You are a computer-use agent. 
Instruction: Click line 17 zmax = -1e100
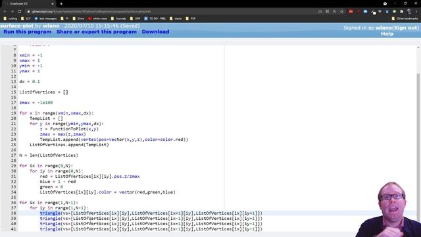click(x=36, y=103)
